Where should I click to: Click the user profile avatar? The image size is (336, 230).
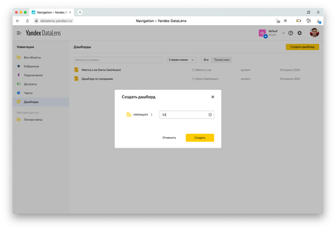click(314, 33)
